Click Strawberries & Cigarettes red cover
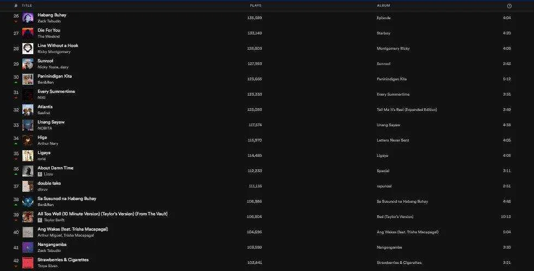 (28, 263)
